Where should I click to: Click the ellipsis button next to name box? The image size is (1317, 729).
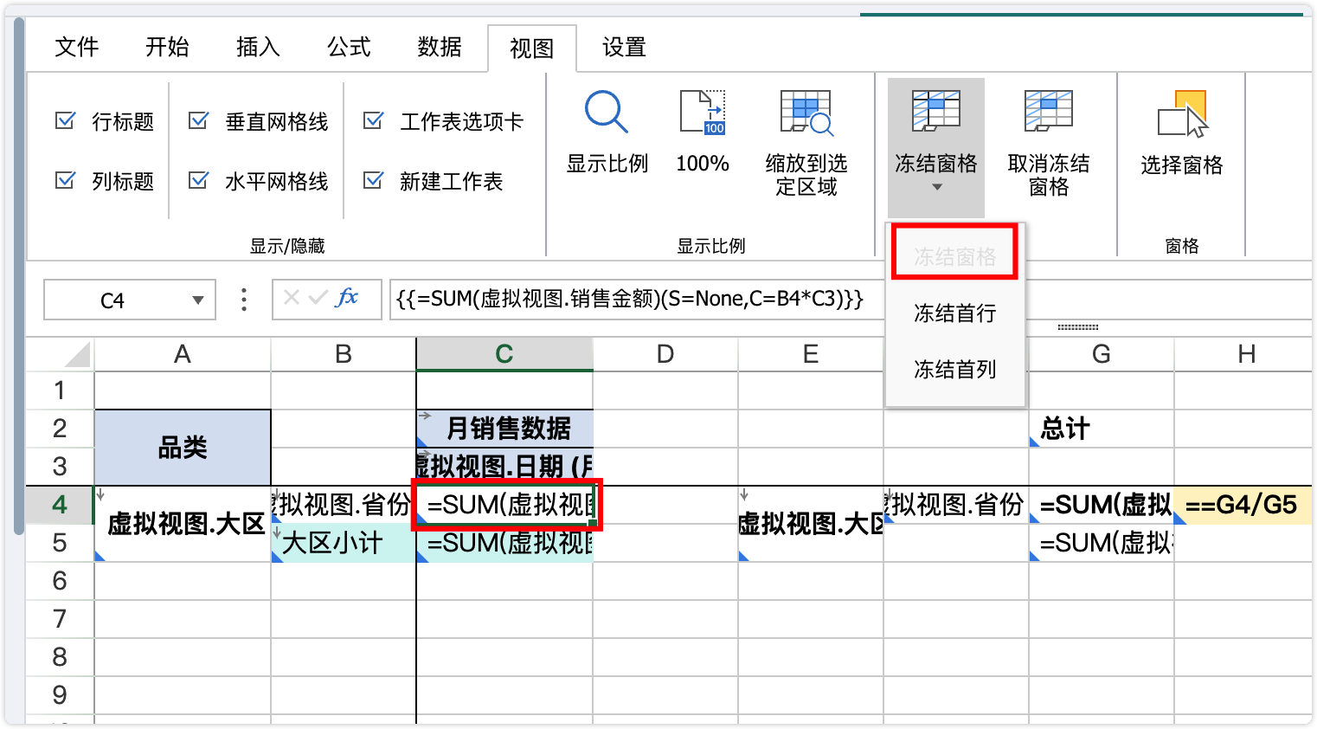pos(243,299)
